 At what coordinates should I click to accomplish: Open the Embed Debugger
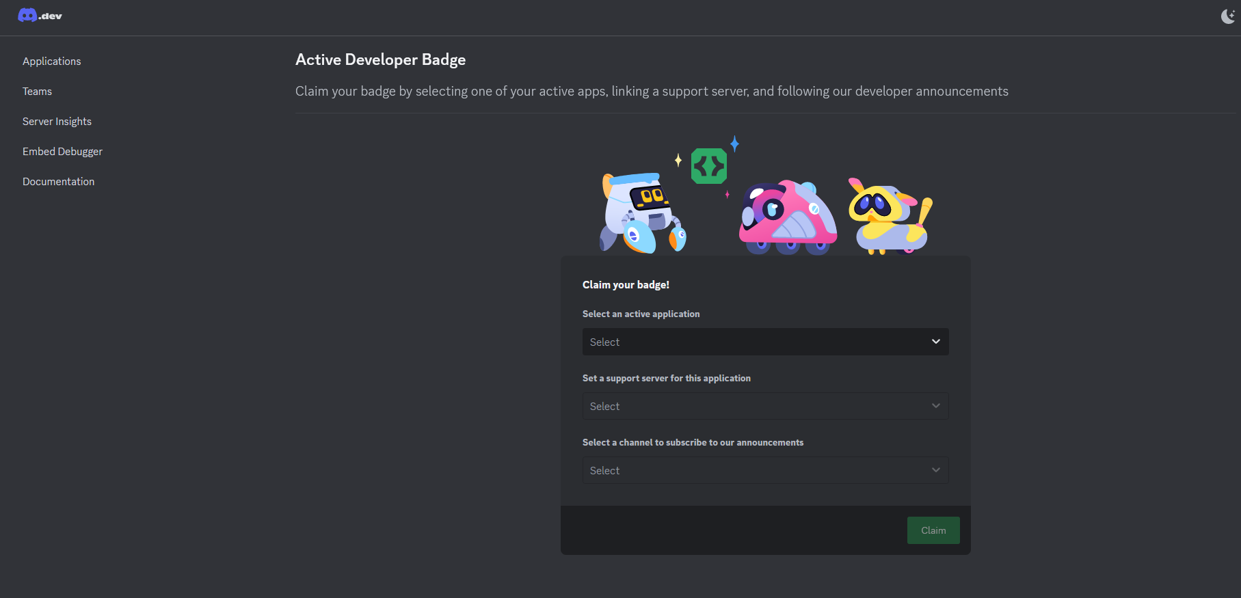[x=62, y=152]
